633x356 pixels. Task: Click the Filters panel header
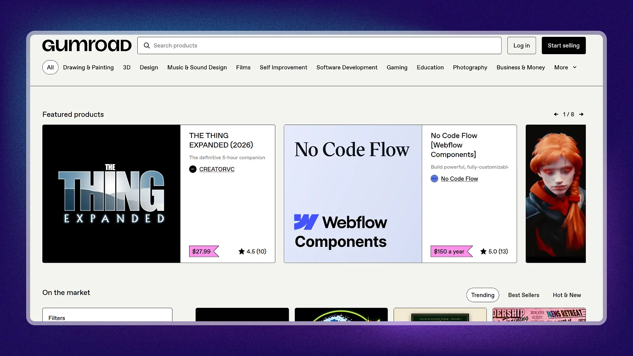pos(107,315)
